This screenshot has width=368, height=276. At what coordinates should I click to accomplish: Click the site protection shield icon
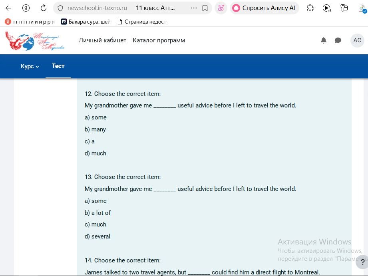tap(60, 8)
